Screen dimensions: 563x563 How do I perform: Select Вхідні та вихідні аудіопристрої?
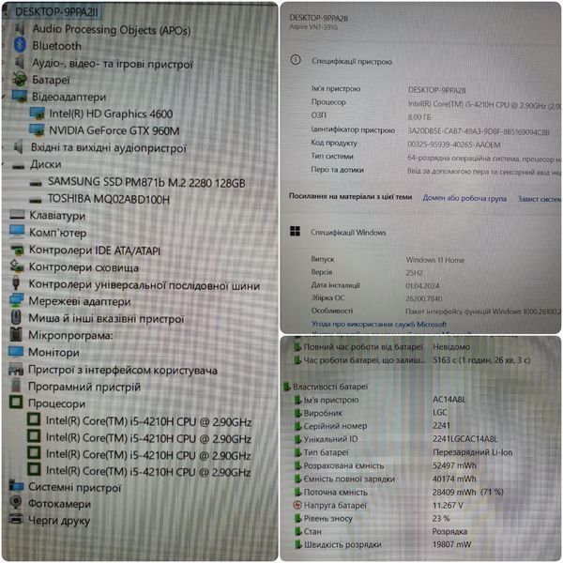click(109, 147)
